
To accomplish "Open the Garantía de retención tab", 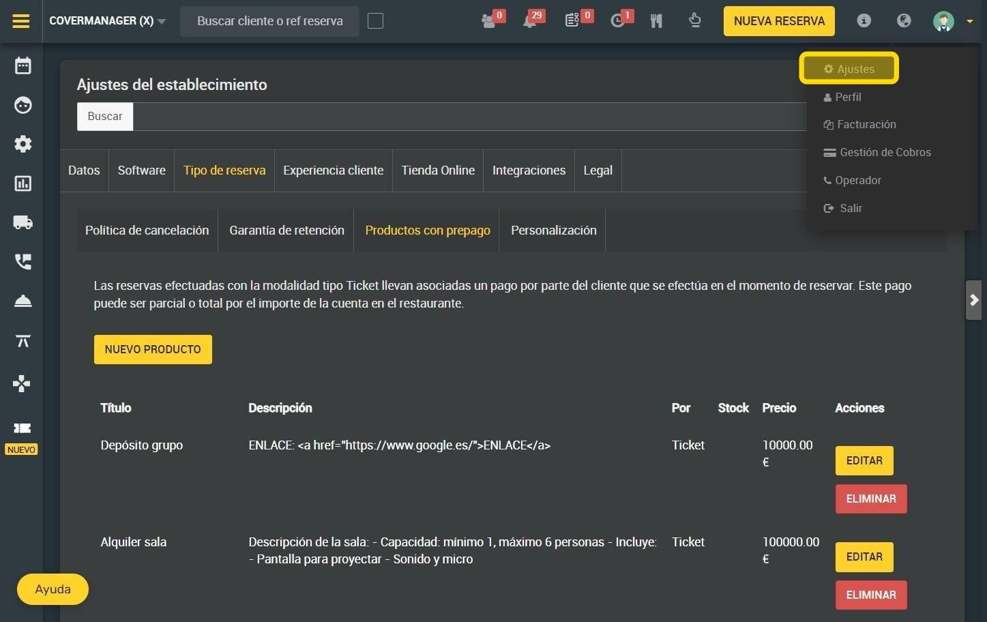I will point(286,231).
